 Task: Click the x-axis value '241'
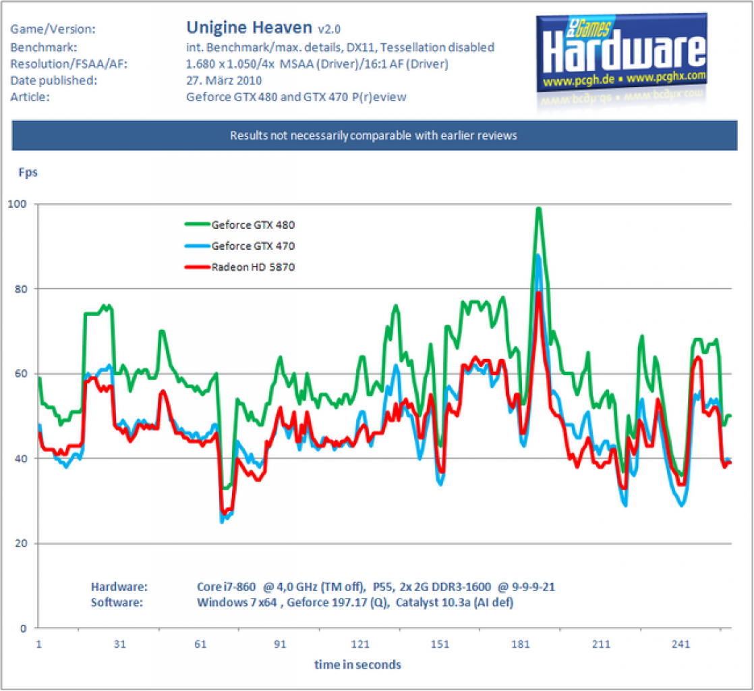[680, 644]
